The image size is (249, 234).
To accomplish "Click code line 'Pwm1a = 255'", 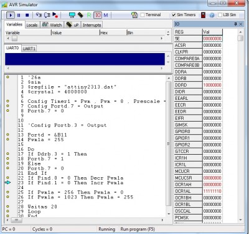I will [x=45, y=140].
